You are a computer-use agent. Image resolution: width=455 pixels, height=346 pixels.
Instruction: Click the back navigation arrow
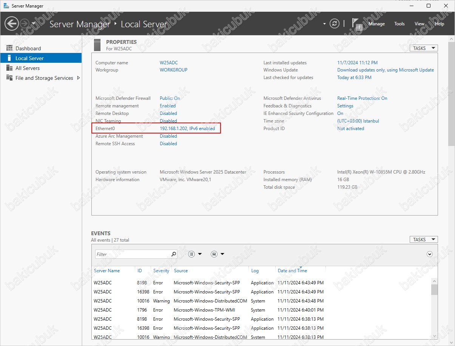coord(12,24)
